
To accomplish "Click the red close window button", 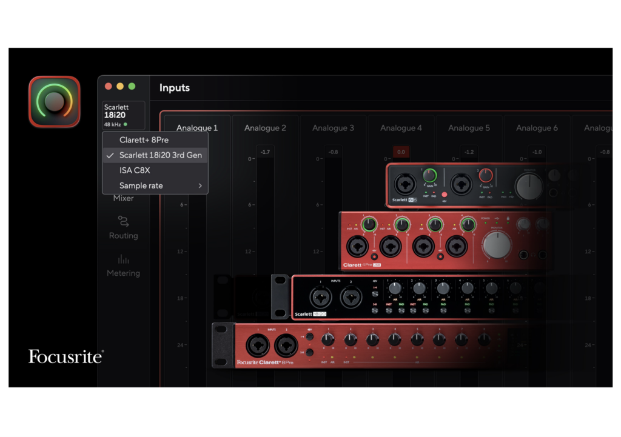I will tap(108, 86).
